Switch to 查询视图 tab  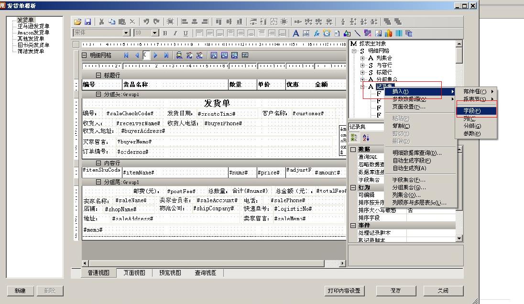[x=206, y=273]
